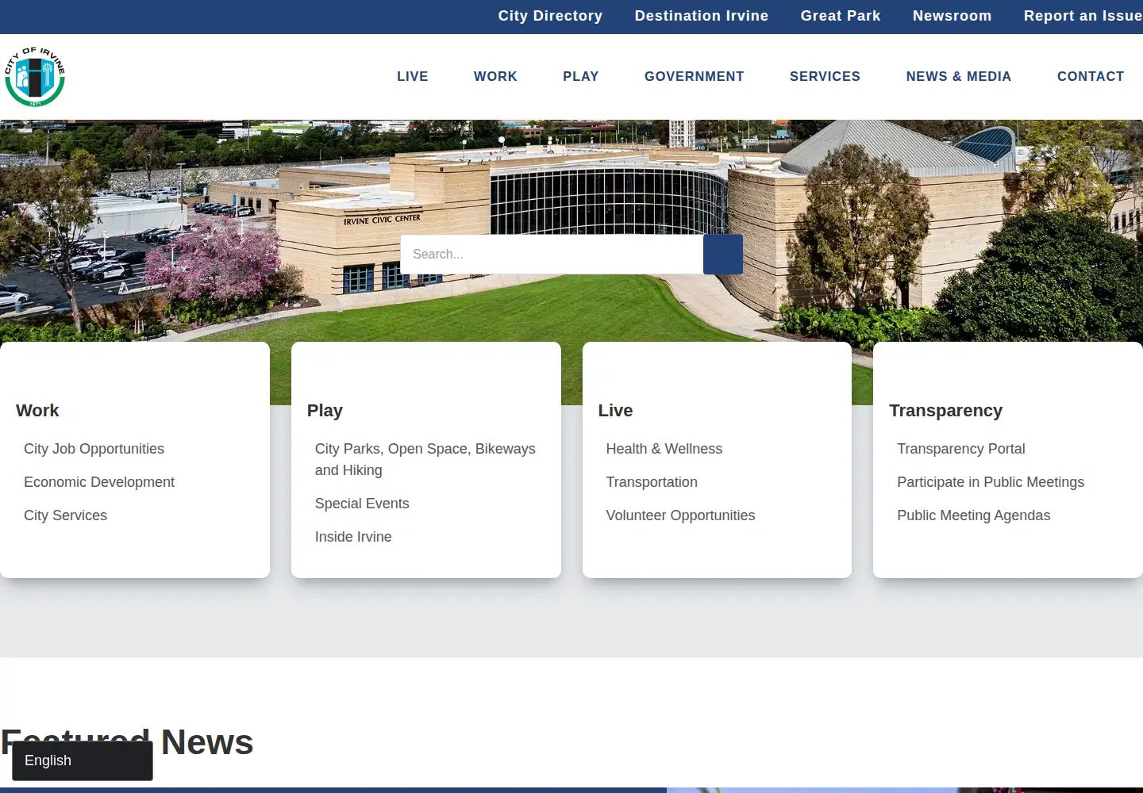Open the City Services link
The image size is (1143, 793).
coord(65,515)
